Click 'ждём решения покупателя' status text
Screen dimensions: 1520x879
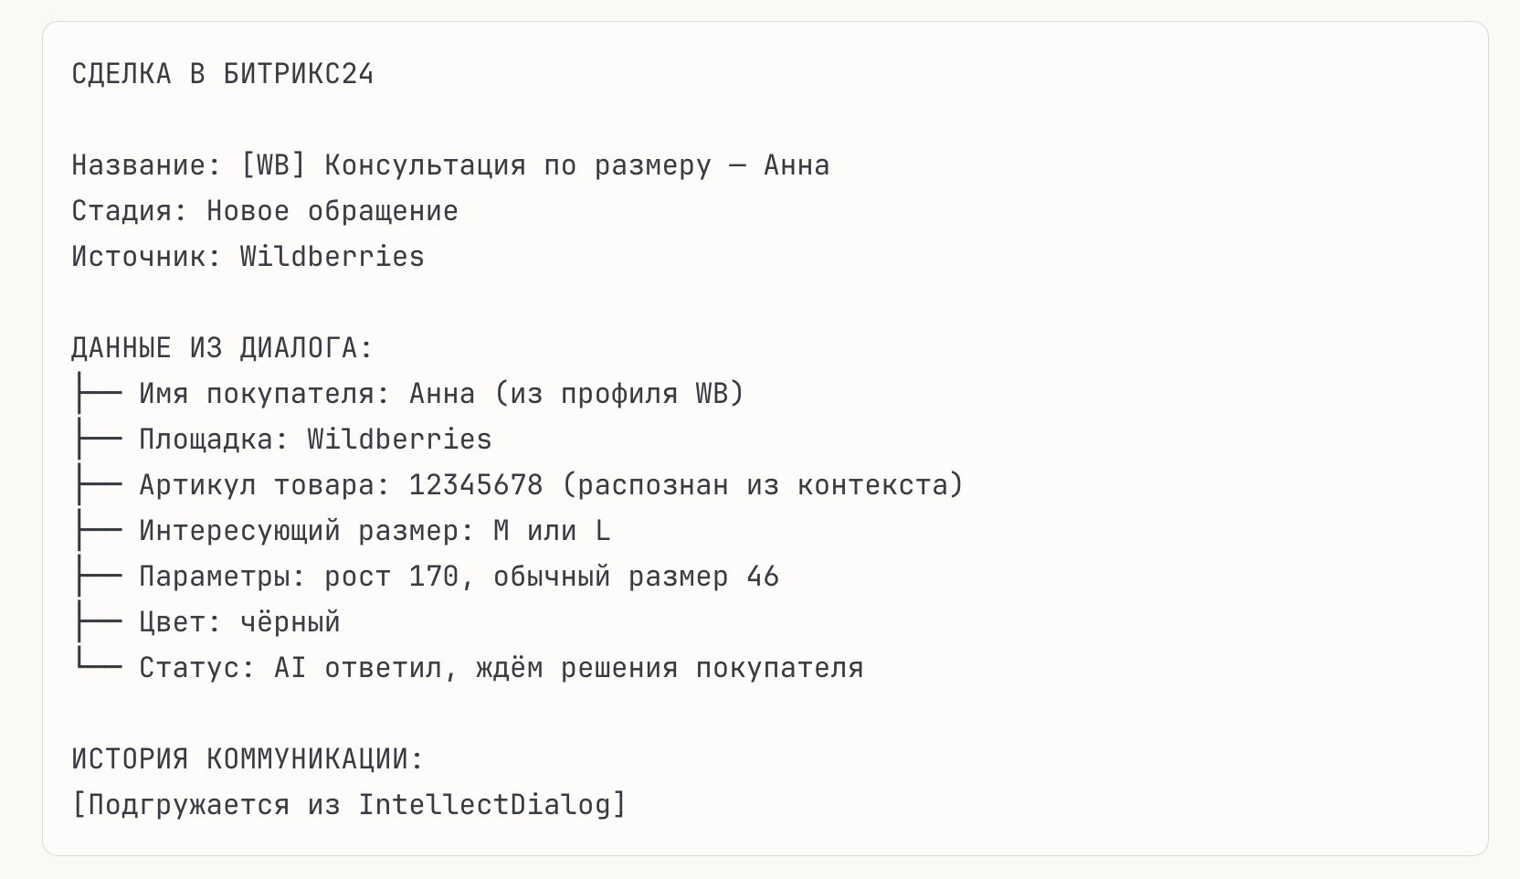[x=670, y=668]
